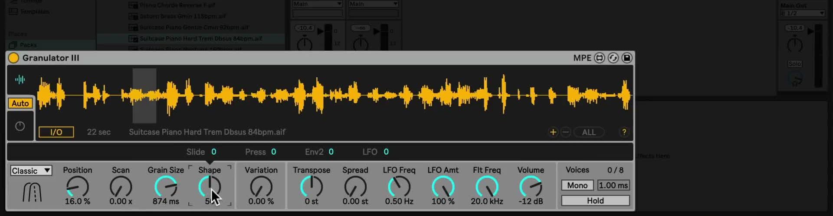This screenshot has height=216, width=833.
Task: Click the 20.0 kHz Flt Freq value
Action: click(x=487, y=201)
